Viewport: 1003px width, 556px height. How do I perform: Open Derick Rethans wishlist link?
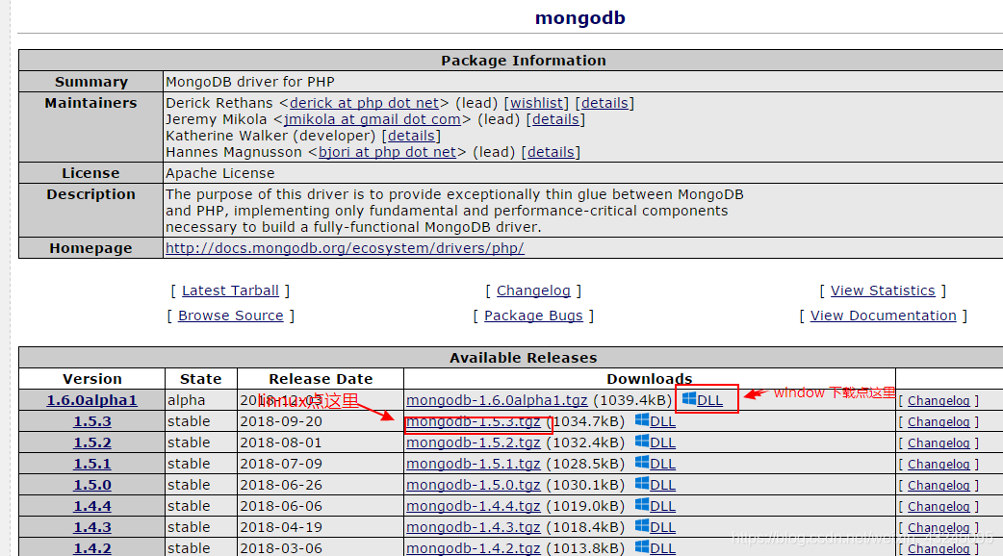click(x=536, y=103)
